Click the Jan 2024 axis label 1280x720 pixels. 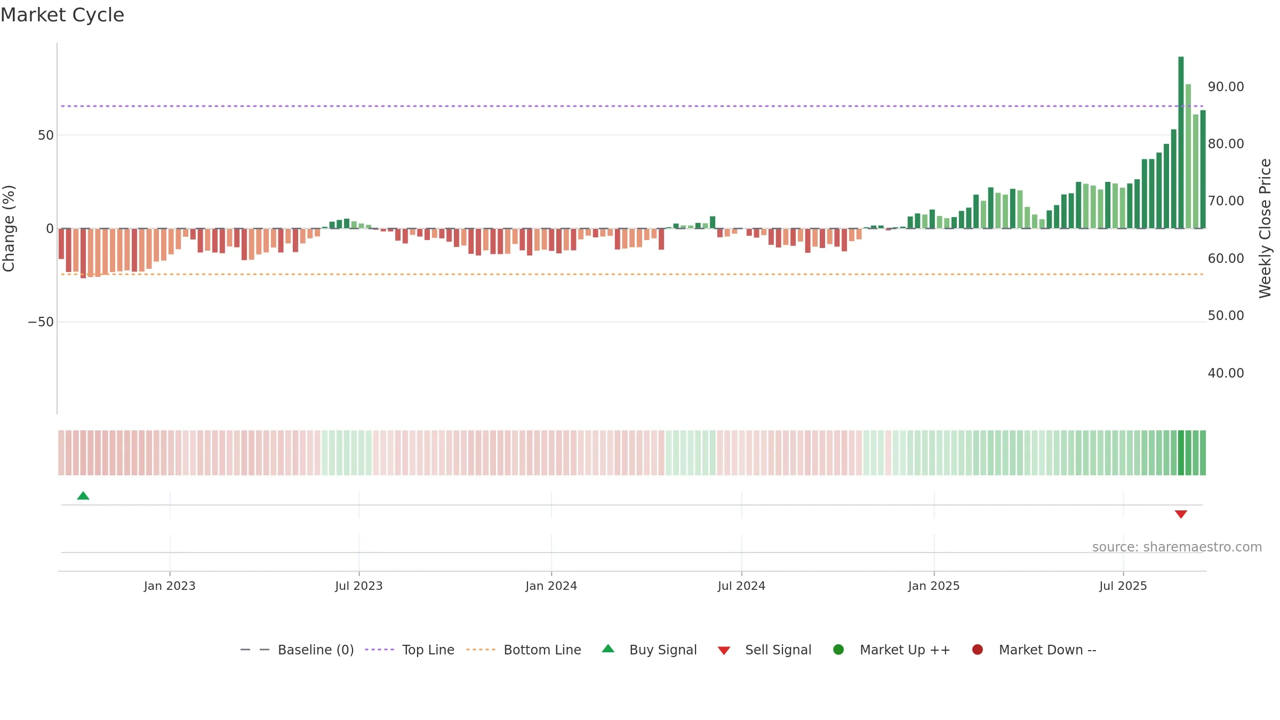click(x=551, y=586)
